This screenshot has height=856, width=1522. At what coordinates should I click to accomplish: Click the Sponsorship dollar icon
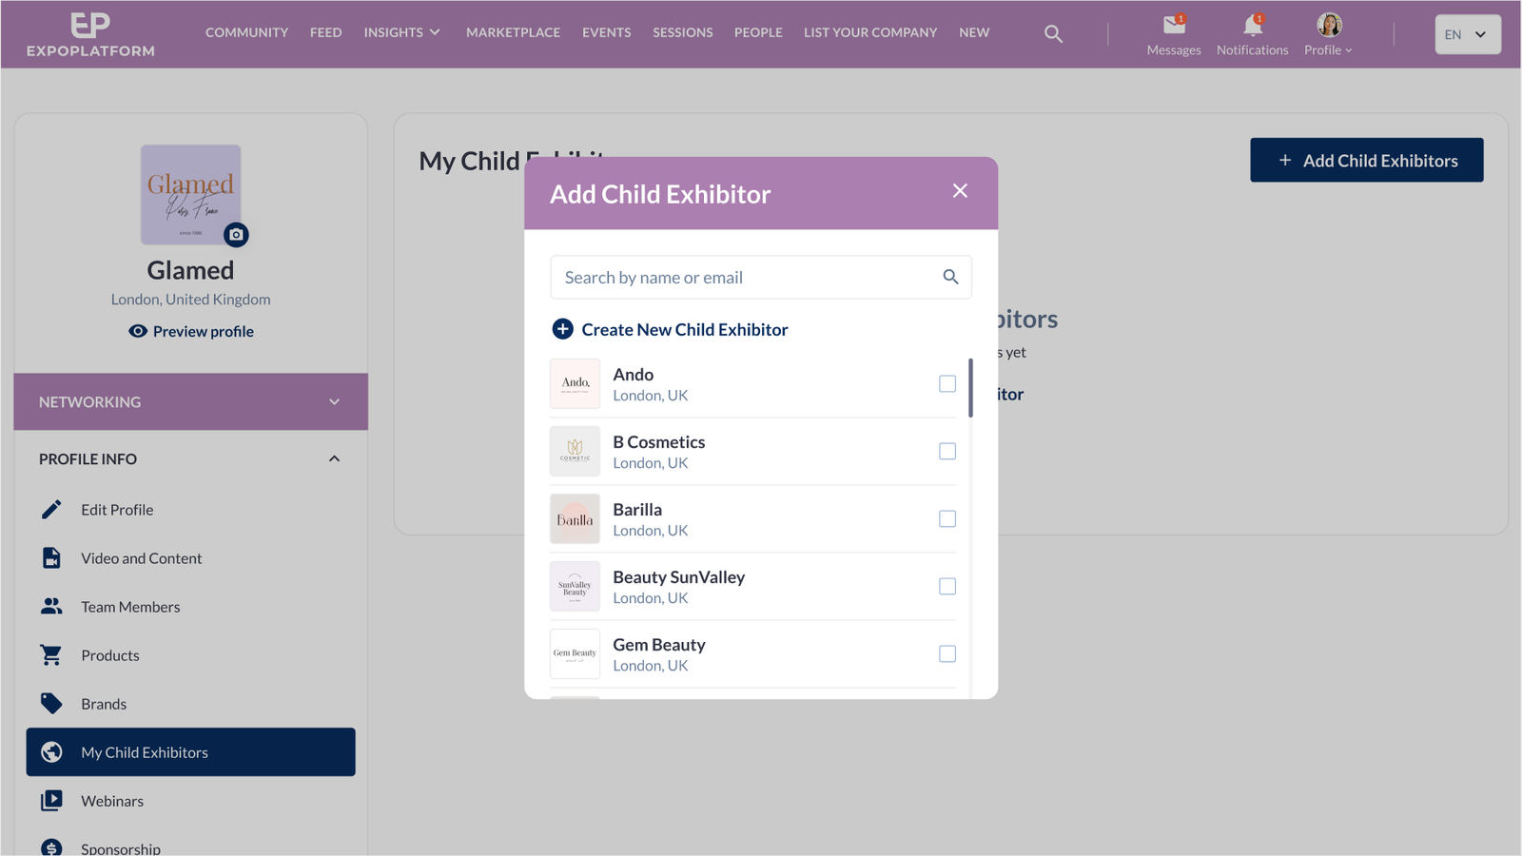[x=51, y=847]
